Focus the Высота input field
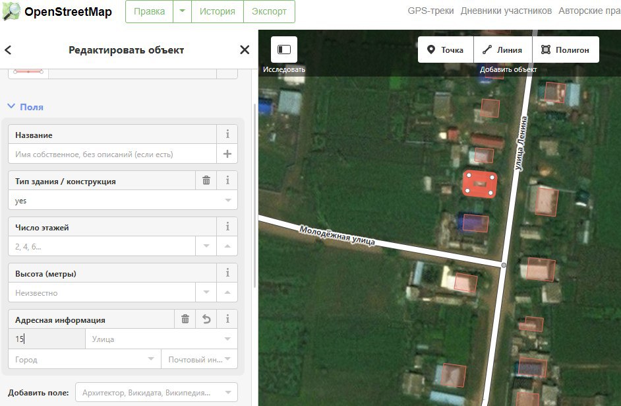 point(102,292)
